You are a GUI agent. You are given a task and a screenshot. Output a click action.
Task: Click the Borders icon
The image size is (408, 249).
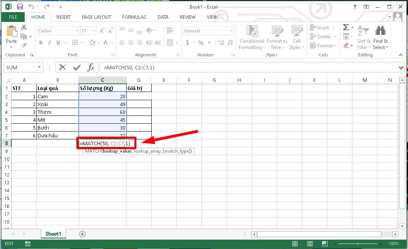(75, 43)
